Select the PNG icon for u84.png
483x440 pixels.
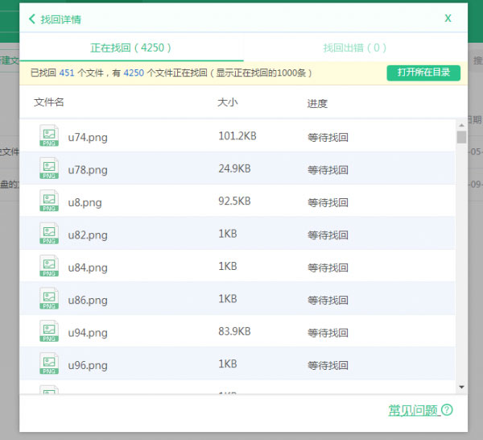point(49,267)
